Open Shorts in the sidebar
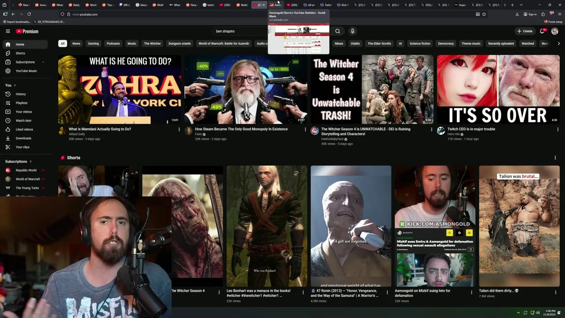 point(26,53)
